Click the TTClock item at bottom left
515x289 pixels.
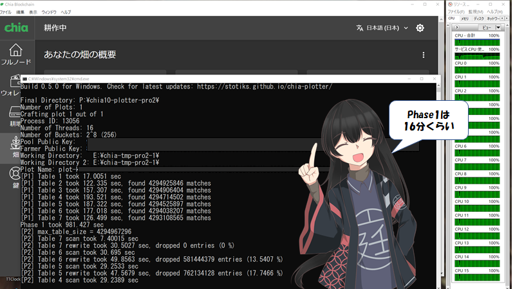13,279
